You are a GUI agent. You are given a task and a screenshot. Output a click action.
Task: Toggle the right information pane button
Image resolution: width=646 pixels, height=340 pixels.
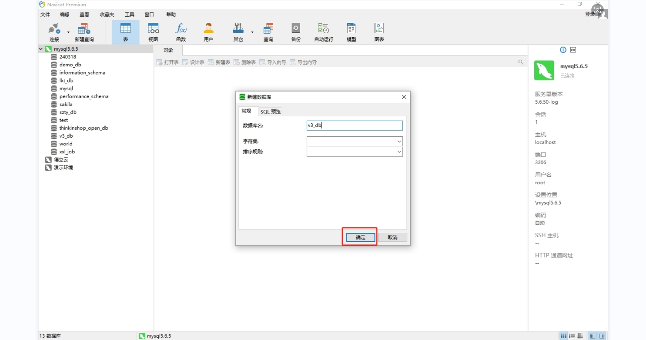pyautogui.click(x=602, y=336)
